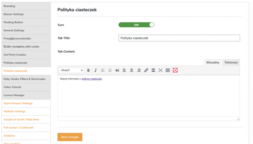Insert a numbered list

(110, 70)
